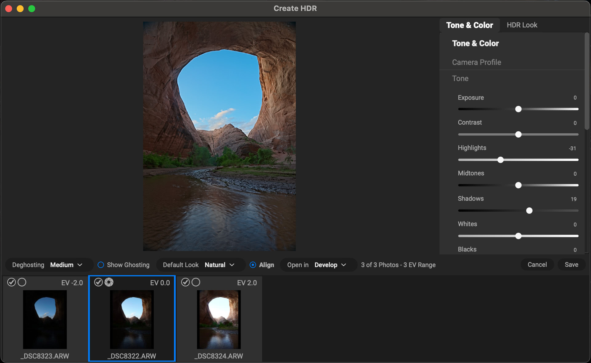This screenshot has height=363, width=591.
Task: Click the Save button
Action: click(571, 265)
